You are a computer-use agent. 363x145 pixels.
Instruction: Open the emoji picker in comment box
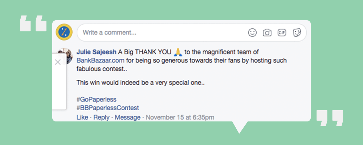[x=252, y=33]
